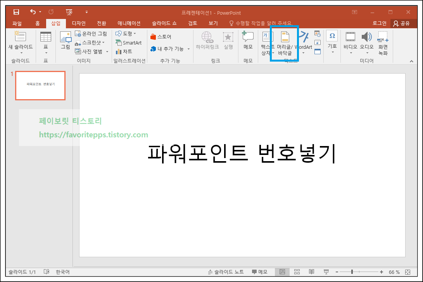423x282 pixels.
Task: Open the 도형 shapes gallery
Action: click(x=126, y=34)
